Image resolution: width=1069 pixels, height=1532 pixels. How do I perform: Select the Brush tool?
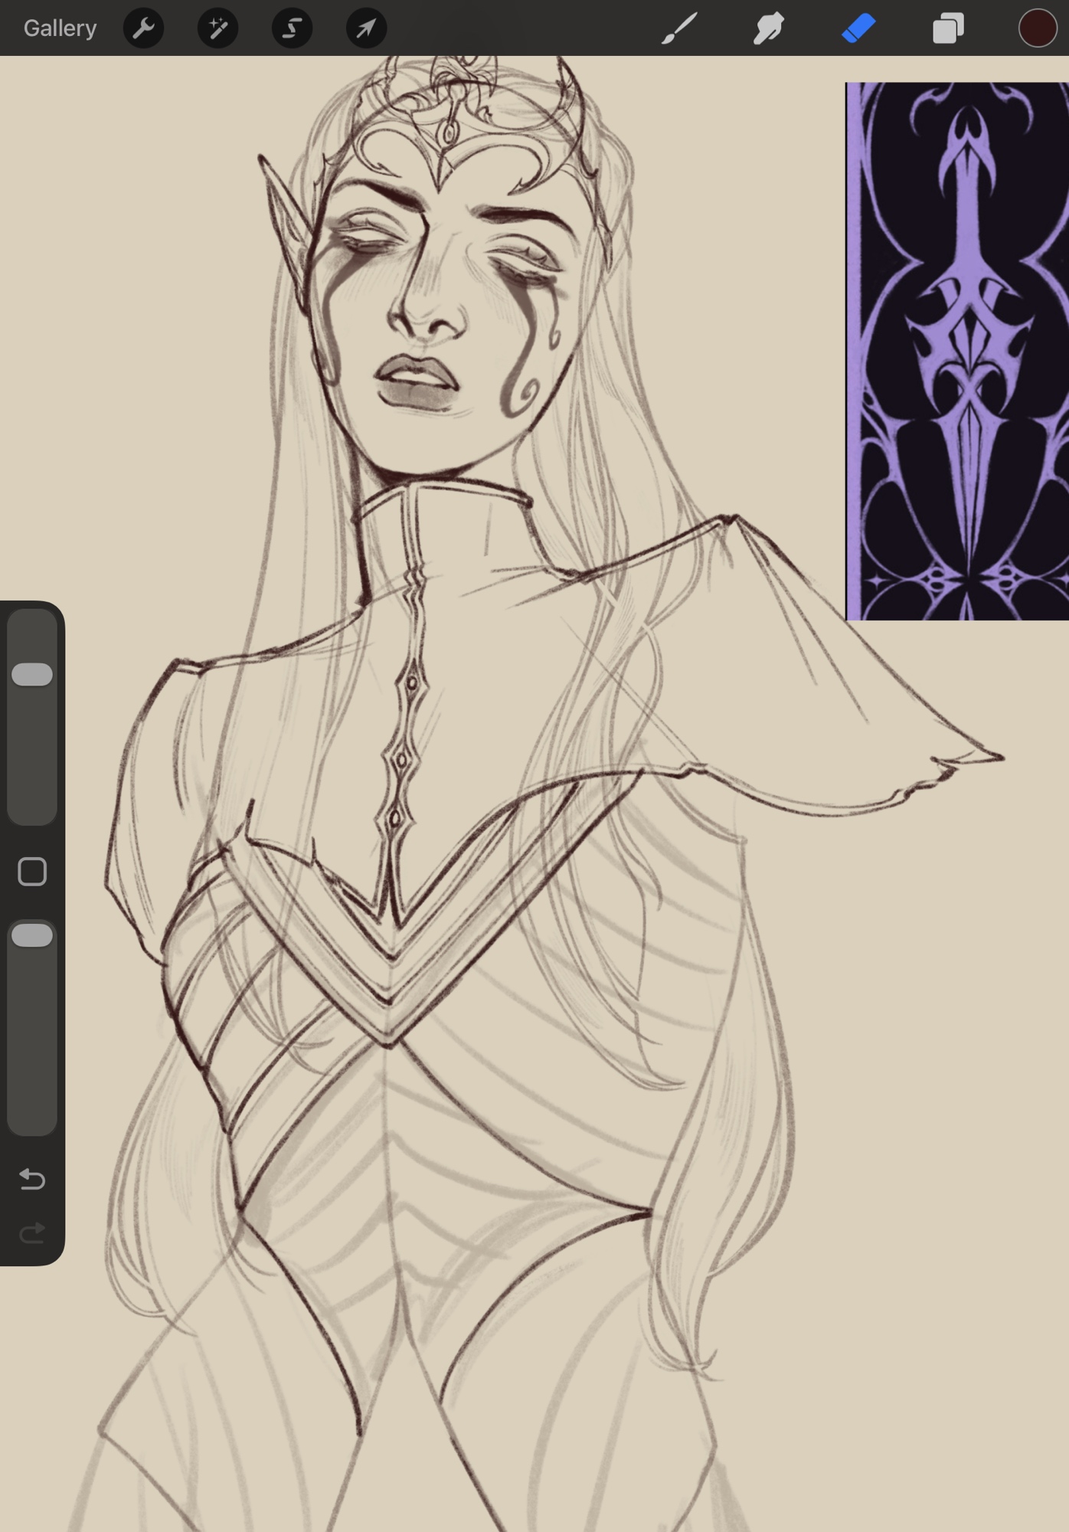[678, 28]
